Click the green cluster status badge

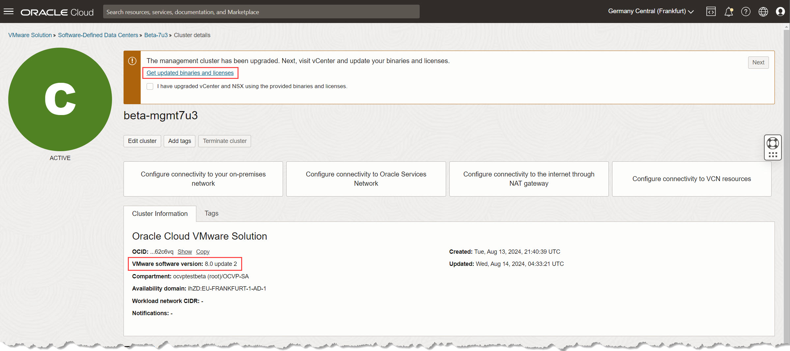60,99
